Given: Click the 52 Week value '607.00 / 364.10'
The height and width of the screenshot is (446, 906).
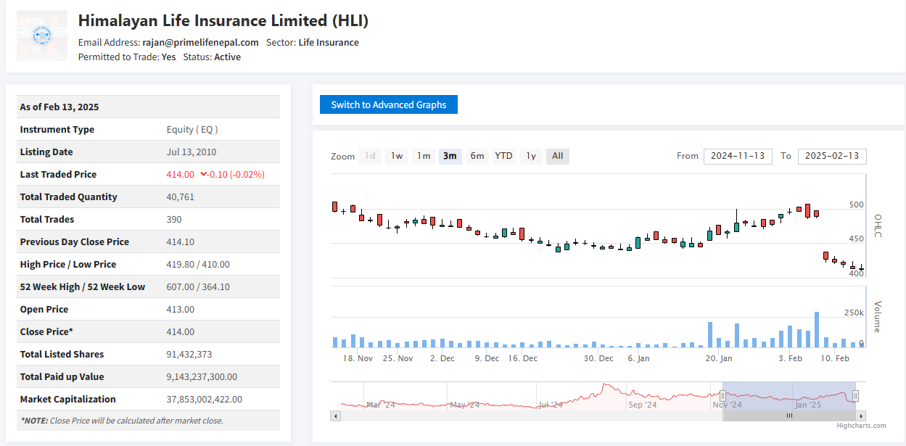Looking at the screenshot, I should 198,286.
